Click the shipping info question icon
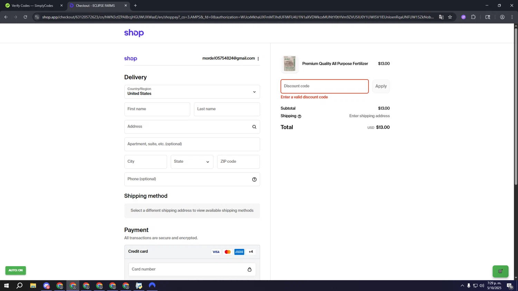 pos(299,116)
